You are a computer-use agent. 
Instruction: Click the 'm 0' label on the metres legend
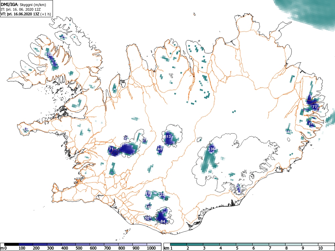[x=4, y=248]
